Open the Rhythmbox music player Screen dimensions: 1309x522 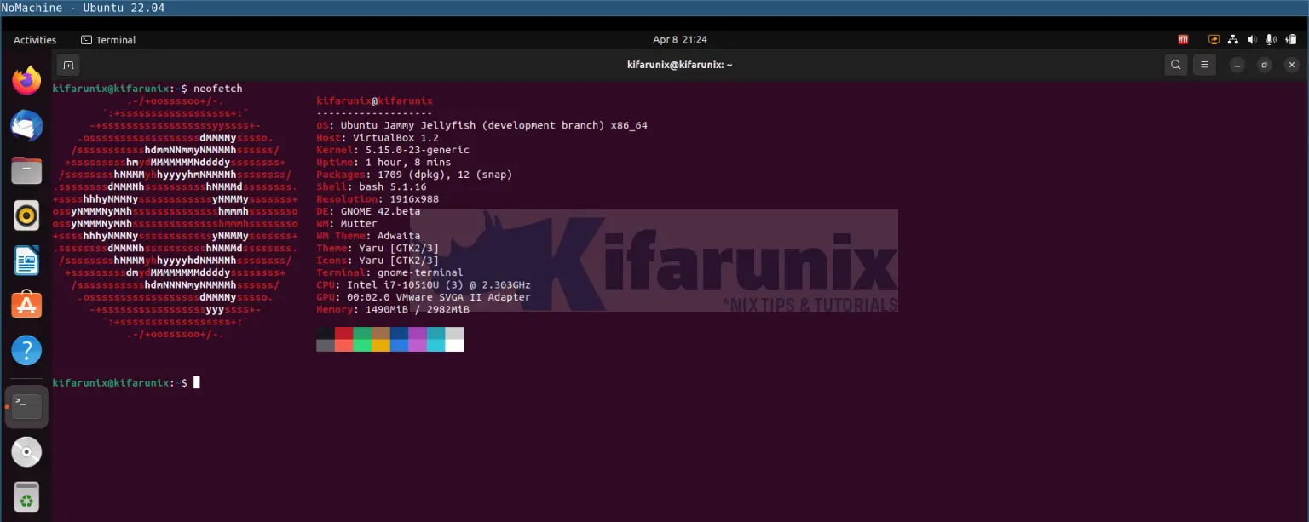click(x=26, y=215)
